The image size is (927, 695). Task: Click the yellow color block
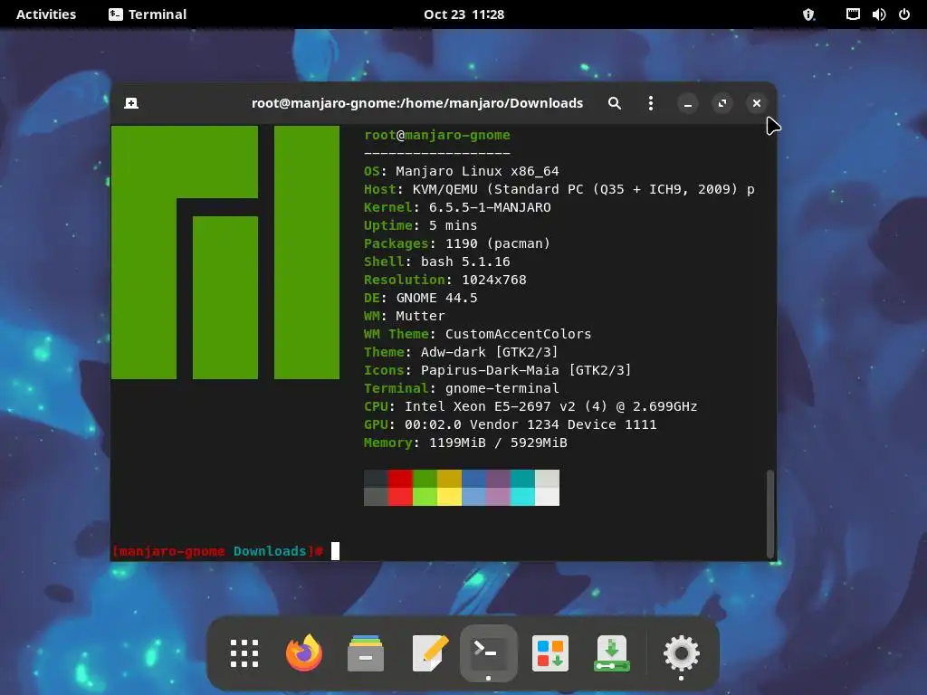coord(449,497)
